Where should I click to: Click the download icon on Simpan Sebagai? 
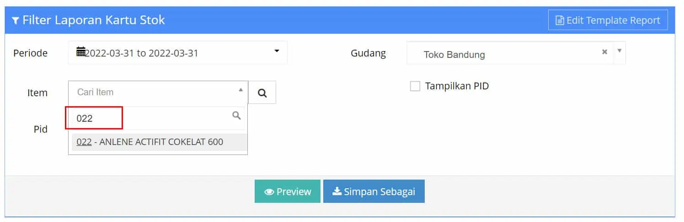(337, 191)
